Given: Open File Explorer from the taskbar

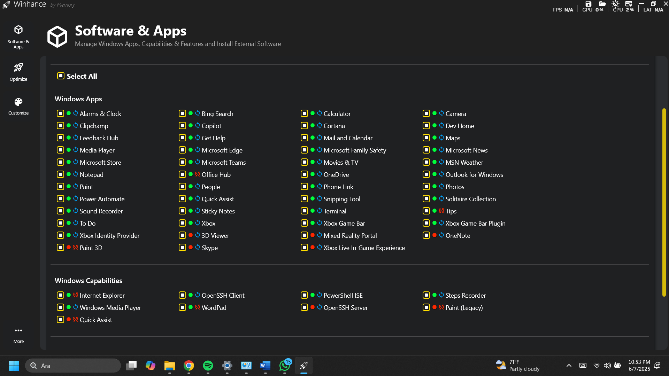Looking at the screenshot, I should pos(170,366).
